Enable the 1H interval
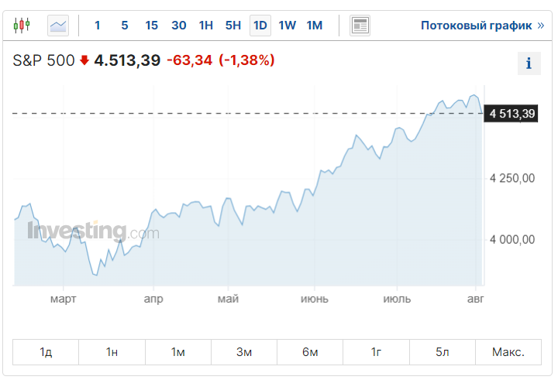 click(x=205, y=26)
